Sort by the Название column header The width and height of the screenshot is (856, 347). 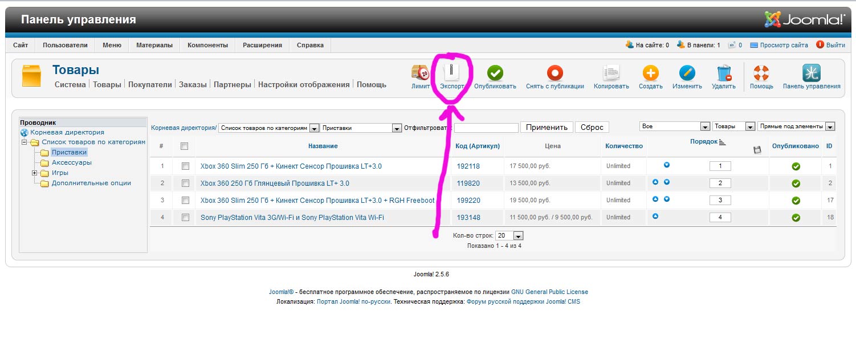point(323,146)
